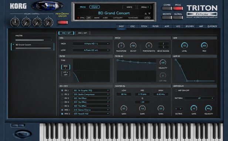Image resolution: width=228 pixels, height=141 pixels.
Task: Click the AMP Pan knob
Action: tap(204, 46)
